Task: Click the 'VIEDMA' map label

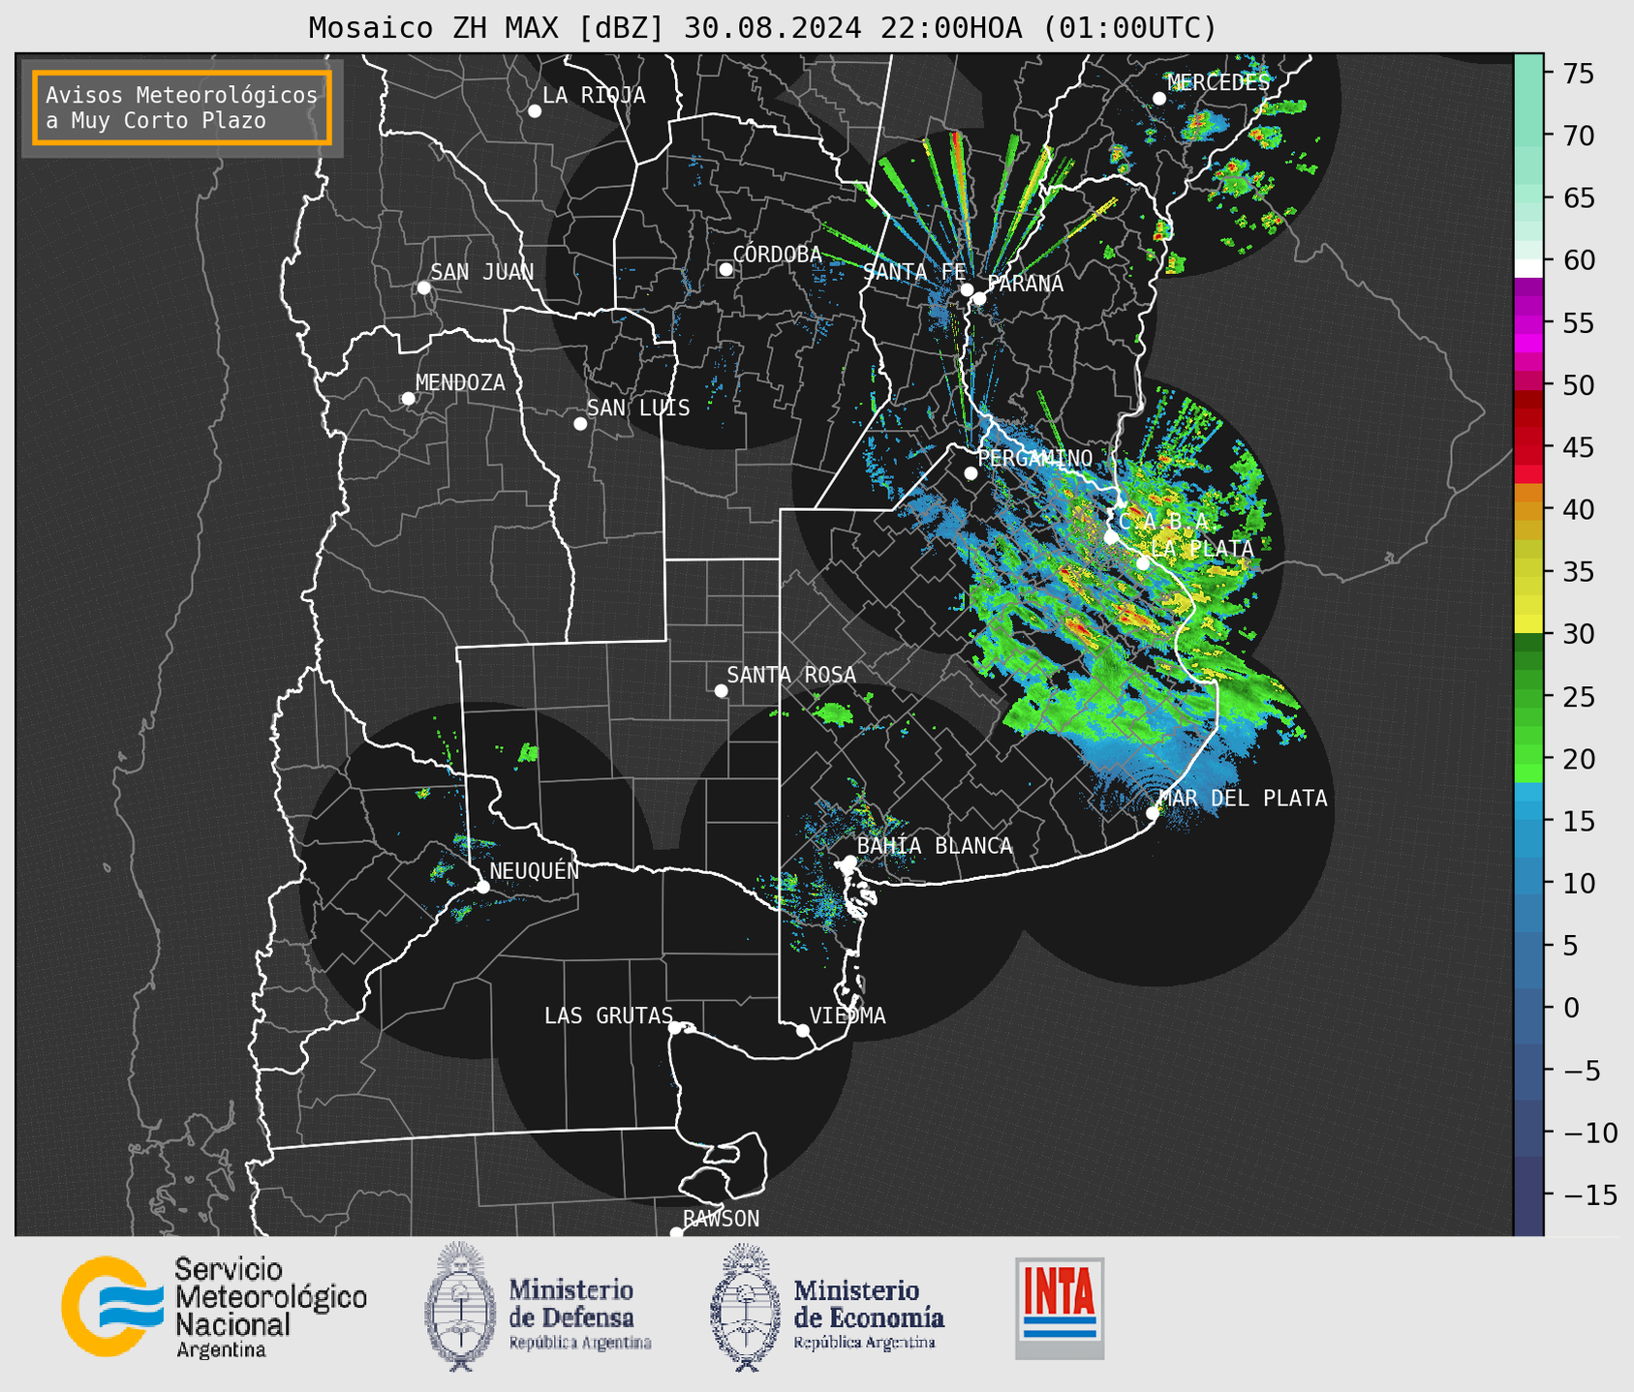Action: pos(848,1016)
